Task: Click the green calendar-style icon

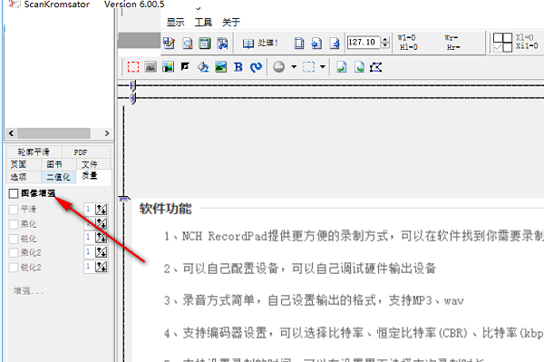Action: click(x=205, y=43)
